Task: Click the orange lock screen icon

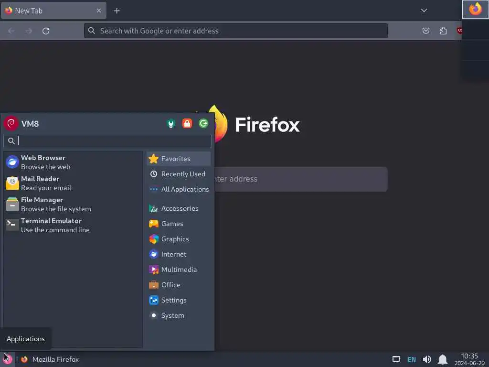Action: pos(187,124)
